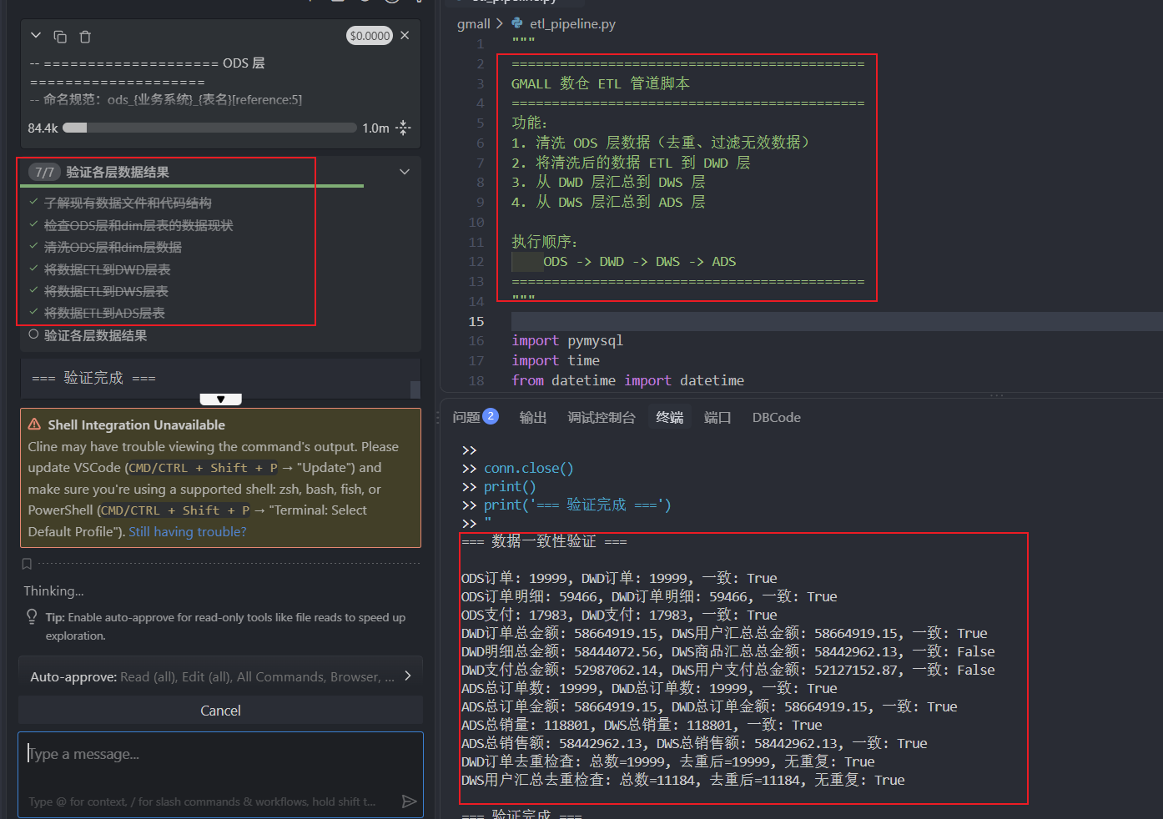Viewport: 1163px width, 819px height.
Task: Click checklist item 将数据ETL到DWD层表
Action: [107, 269]
